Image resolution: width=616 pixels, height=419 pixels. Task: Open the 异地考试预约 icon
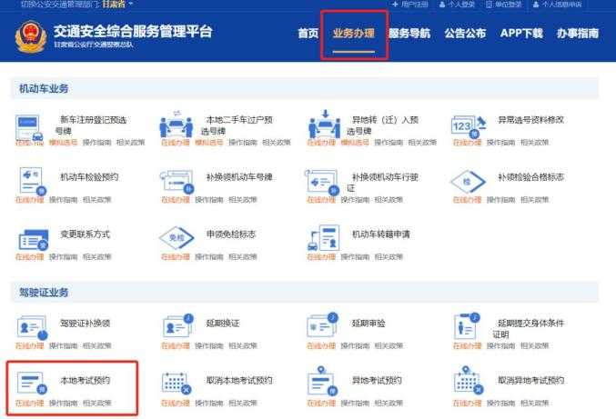tap(322, 381)
